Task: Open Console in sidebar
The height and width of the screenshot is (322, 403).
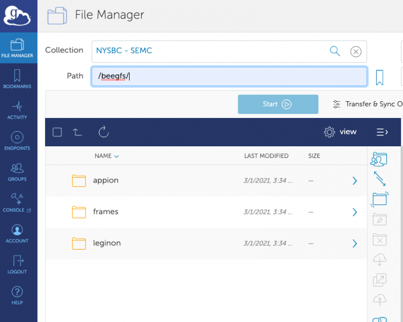Action: coord(17,202)
